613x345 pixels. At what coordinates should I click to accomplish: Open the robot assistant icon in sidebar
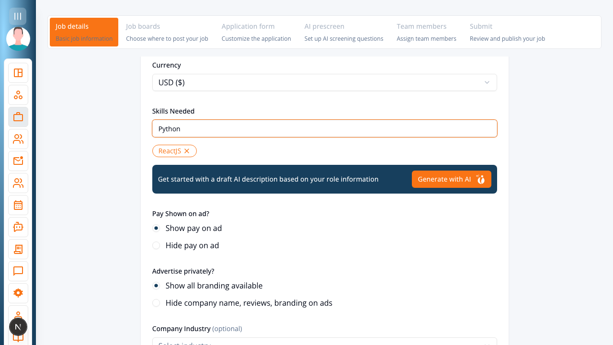[x=18, y=227]
